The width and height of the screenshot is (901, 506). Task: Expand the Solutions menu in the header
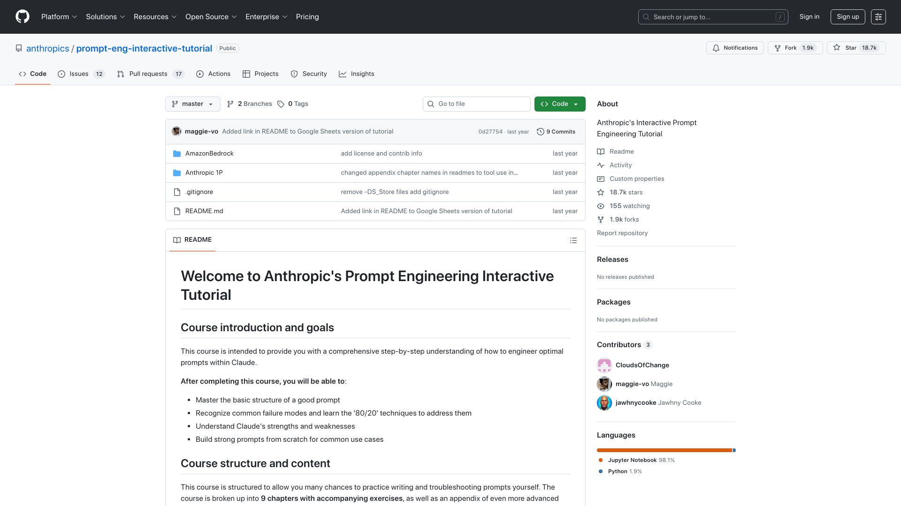106,17
